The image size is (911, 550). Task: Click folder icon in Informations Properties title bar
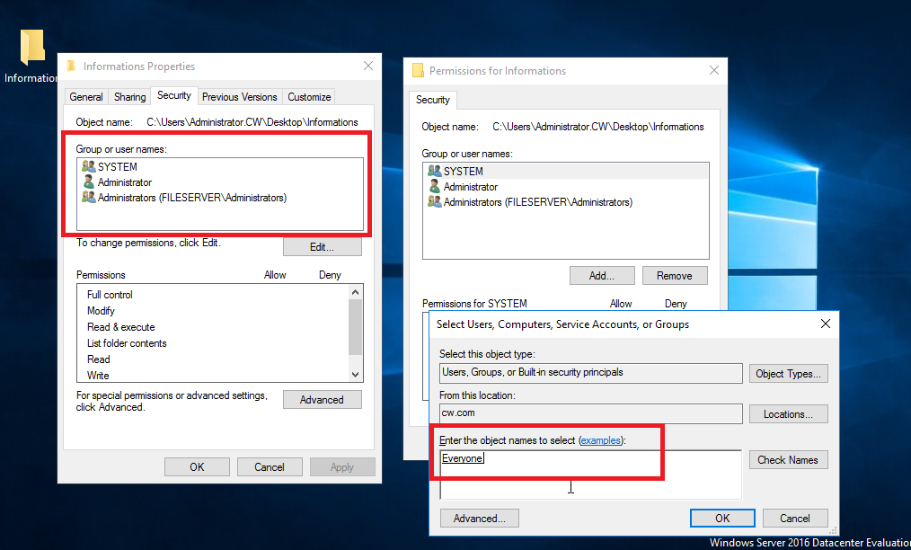point(72,67)
